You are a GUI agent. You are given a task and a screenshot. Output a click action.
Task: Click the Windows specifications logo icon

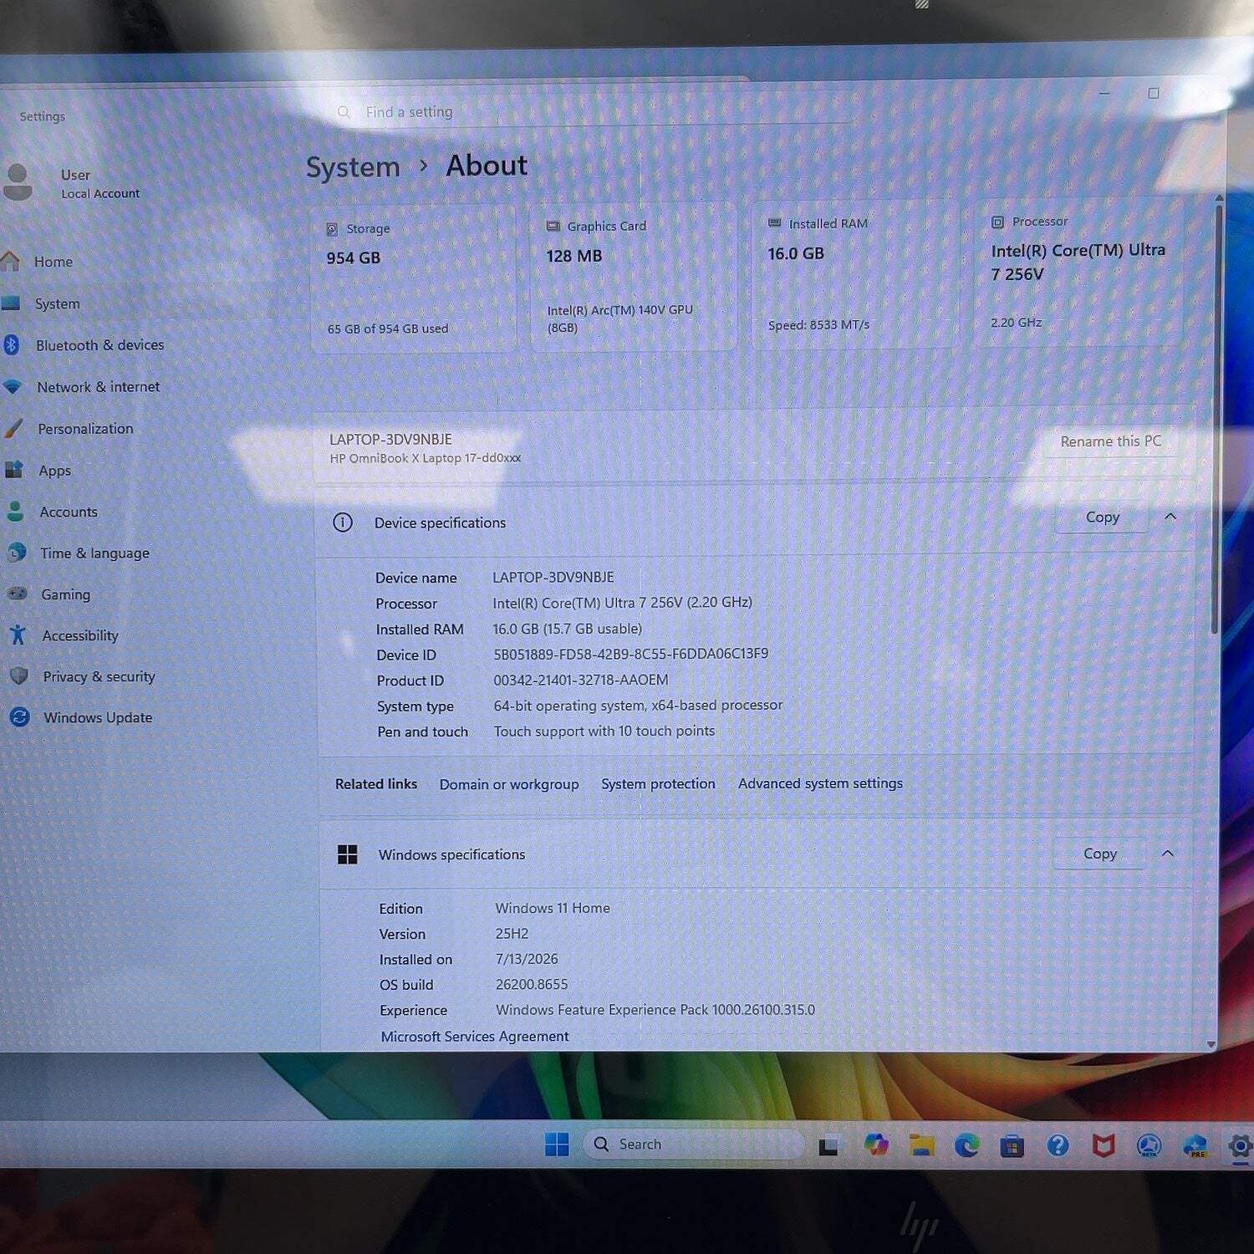347,854
